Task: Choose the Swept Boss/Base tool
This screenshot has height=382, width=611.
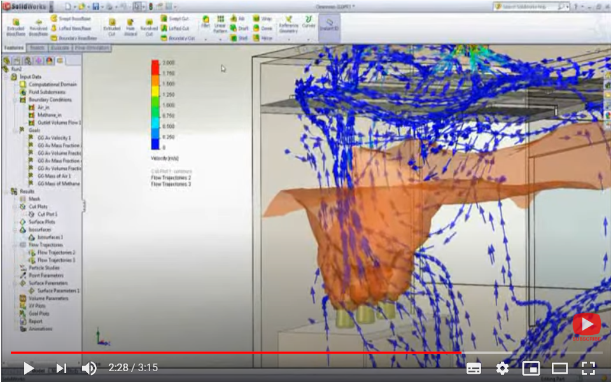Action: tap(71, 18)
